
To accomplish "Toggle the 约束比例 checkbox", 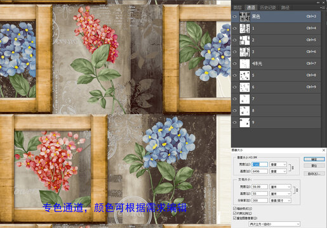I will [234, 213].
